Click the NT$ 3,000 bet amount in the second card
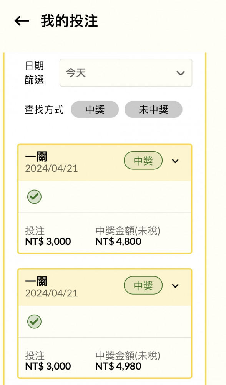 pos(48,366)
